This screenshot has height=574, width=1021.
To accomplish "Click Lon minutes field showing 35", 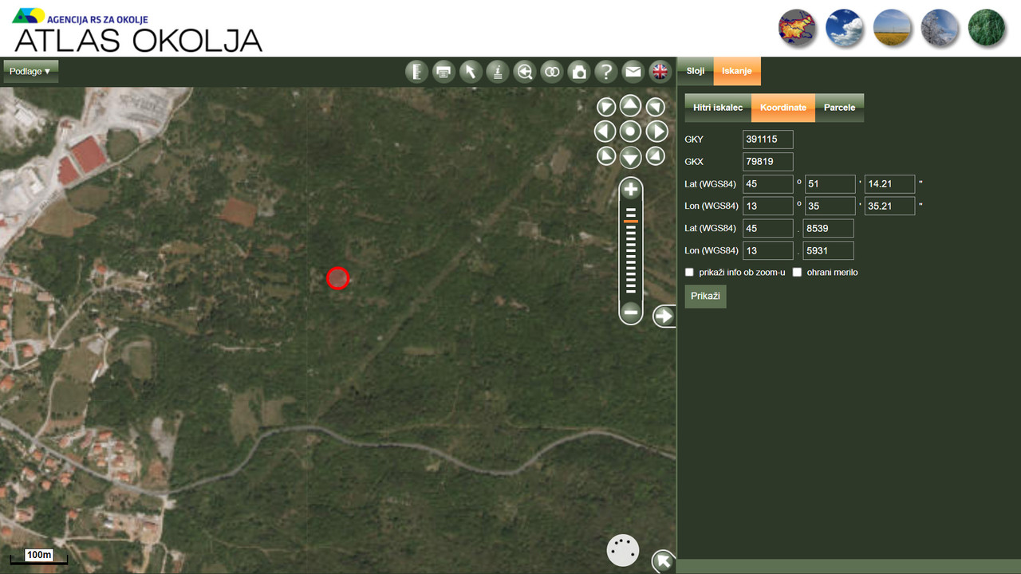I will [830, 206].
